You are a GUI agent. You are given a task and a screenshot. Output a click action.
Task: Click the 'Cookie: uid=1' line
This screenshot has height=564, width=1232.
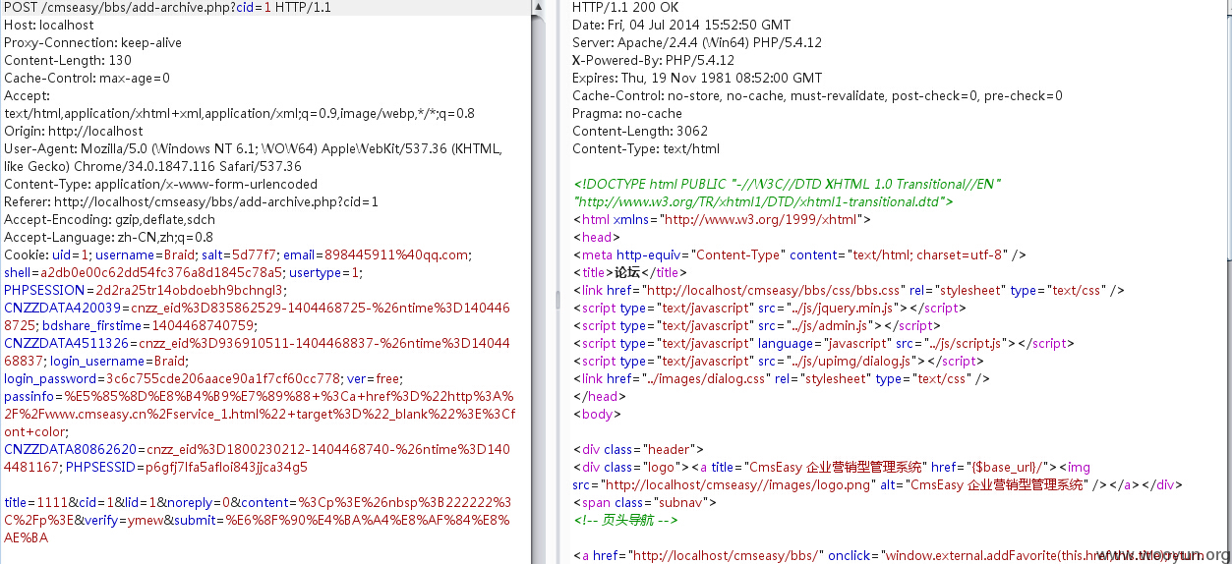point(237,254)
